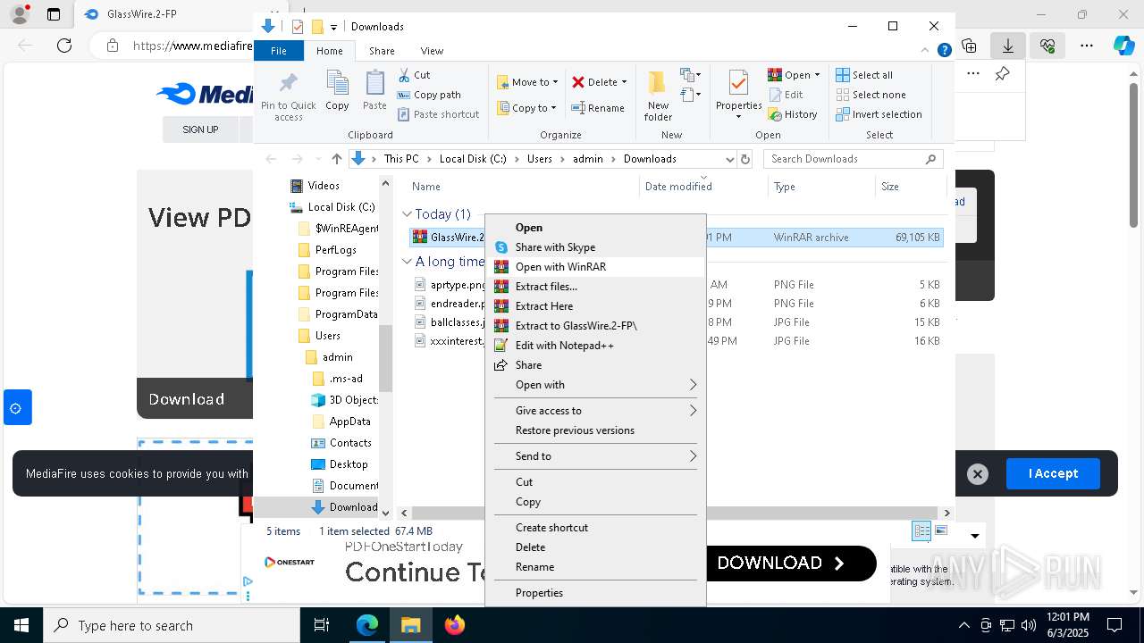This screenshot has width=1144, height=643.
Task: Click the Windows Start button
Action: click(21, 625)
